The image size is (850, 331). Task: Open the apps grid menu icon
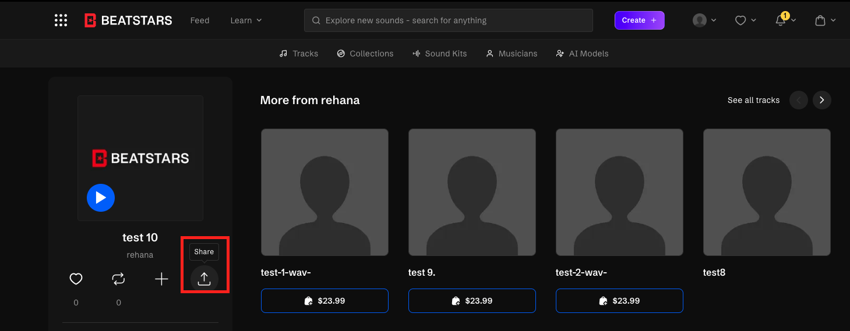click(x=61, y=20)
